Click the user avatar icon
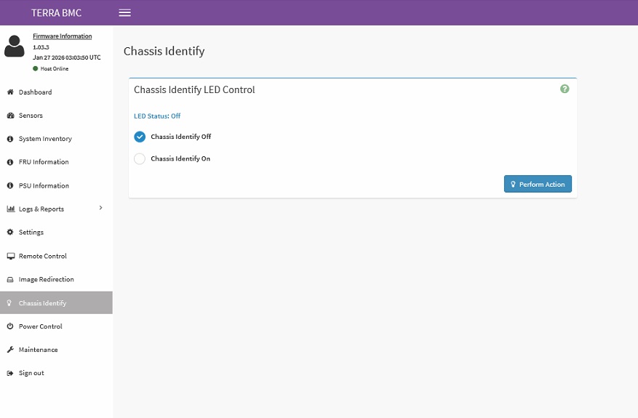This screenshot has height=418, width=638. 15,46
